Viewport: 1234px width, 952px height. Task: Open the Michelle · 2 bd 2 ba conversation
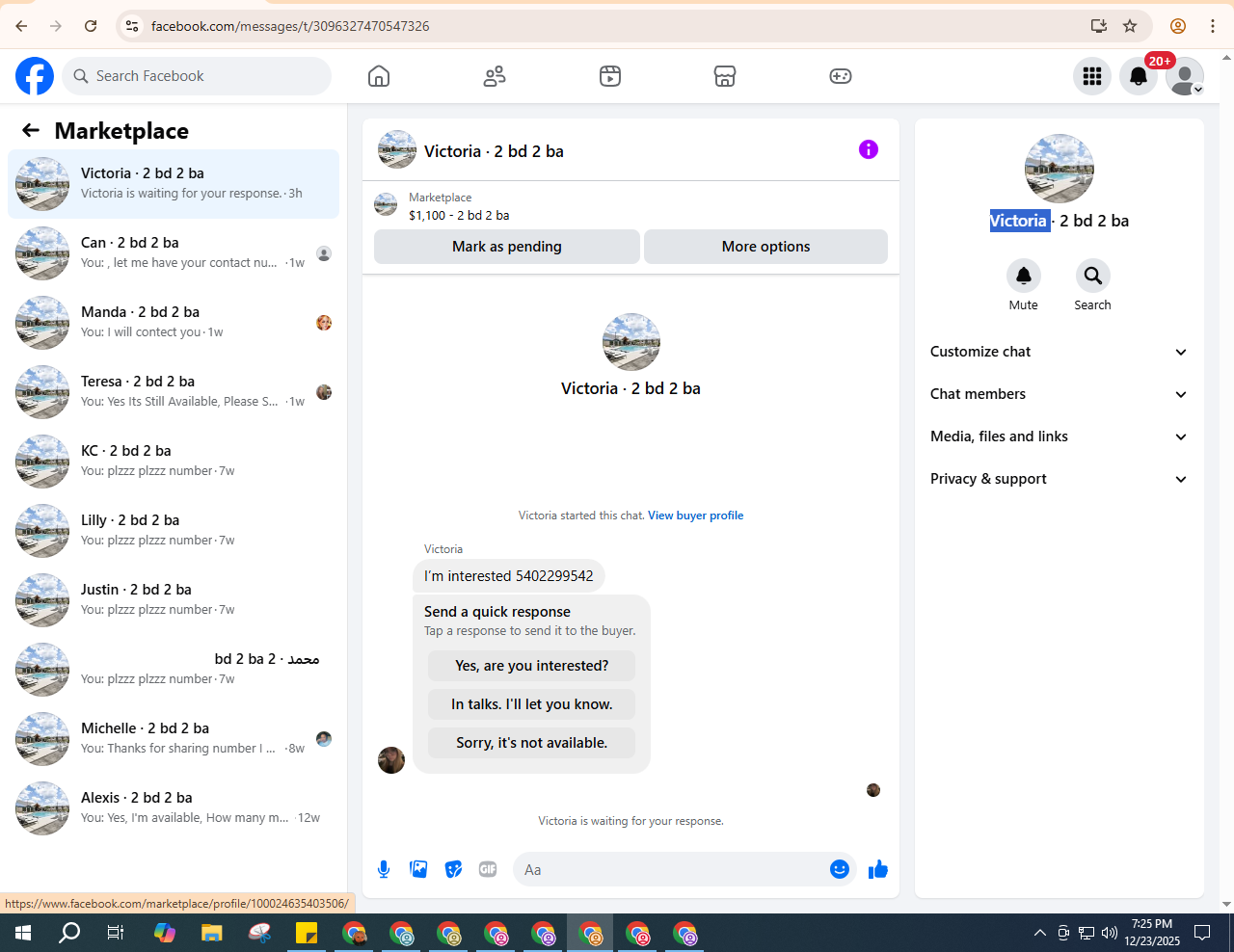point(174,739)
